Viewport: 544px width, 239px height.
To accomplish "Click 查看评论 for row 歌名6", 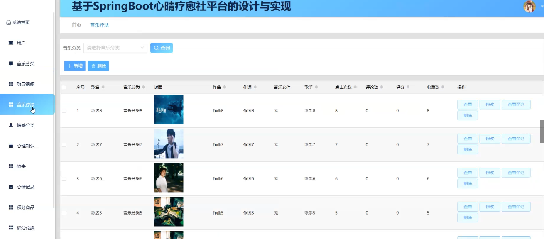I will (x=516, y=173).
